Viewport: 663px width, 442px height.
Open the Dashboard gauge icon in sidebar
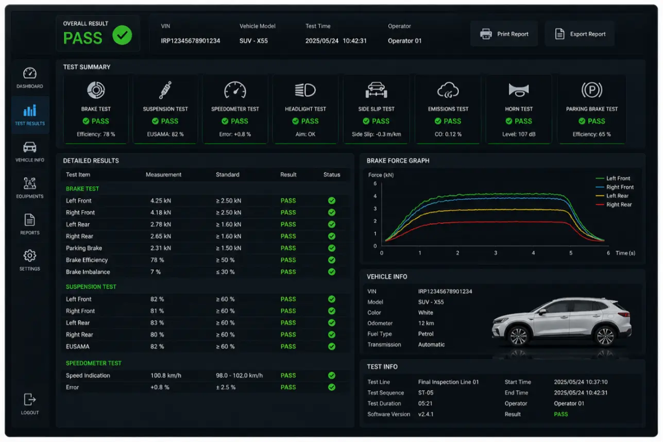(x=30, y=73)
